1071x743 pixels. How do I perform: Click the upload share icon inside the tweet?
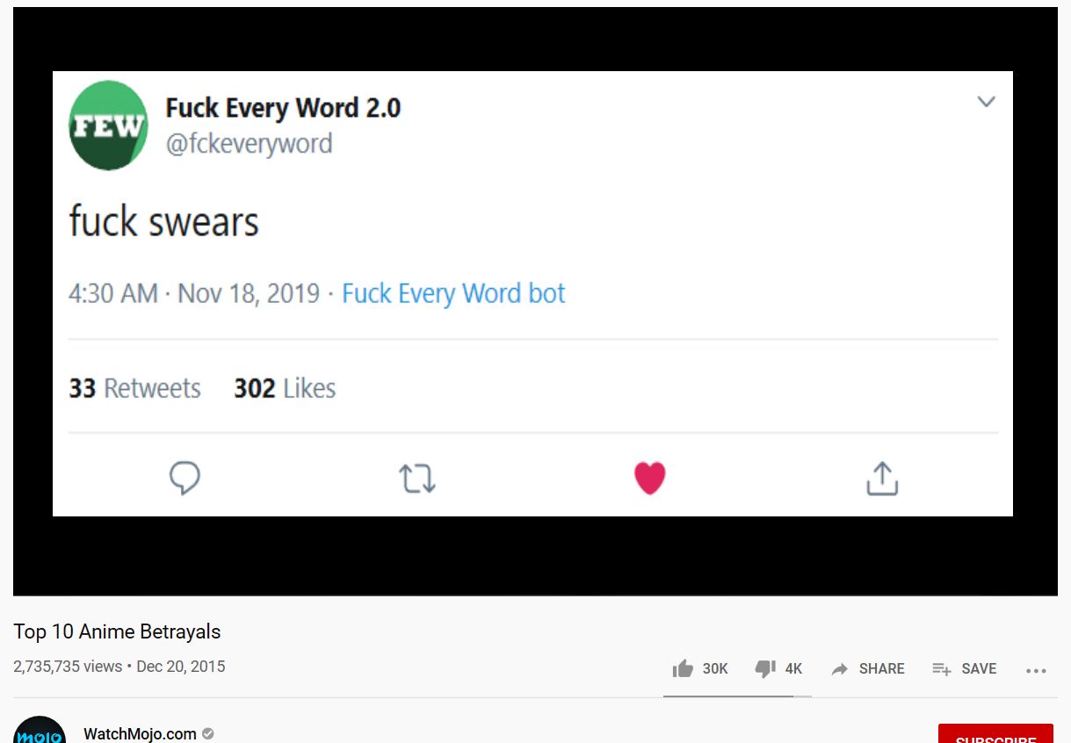click(x=882, y=478)
